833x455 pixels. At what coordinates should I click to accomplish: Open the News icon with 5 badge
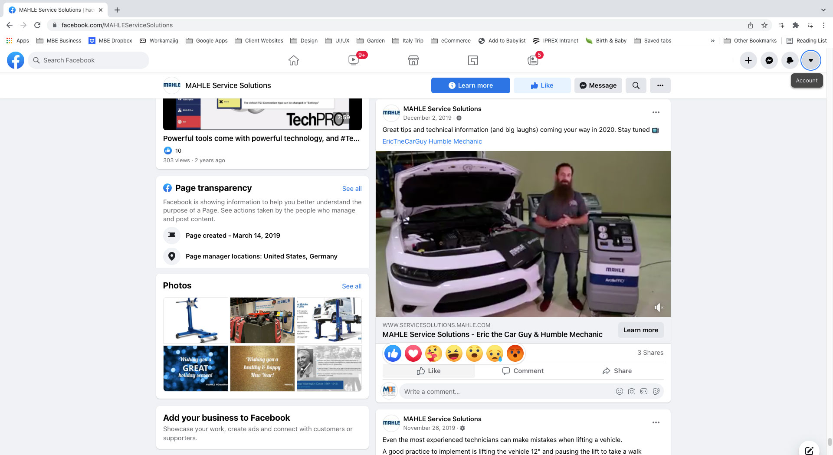click(x=533, y=60)
